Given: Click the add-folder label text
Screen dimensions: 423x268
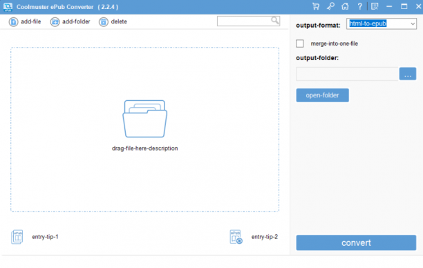Looking at the screenshot, I should click(x=76, y=21).
